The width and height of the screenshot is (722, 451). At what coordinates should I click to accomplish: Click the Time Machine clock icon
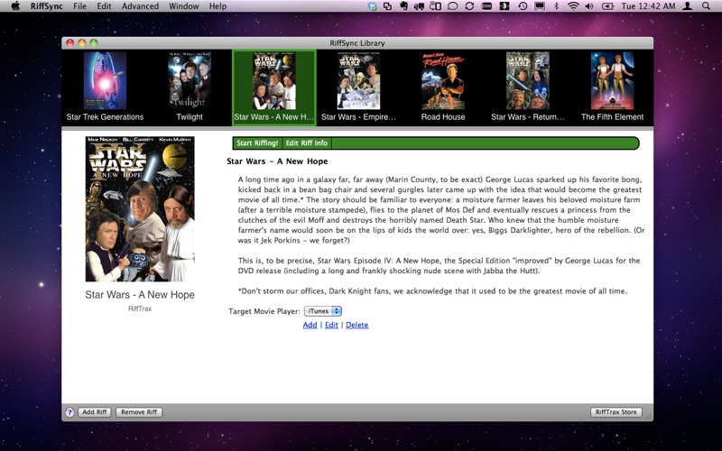pos(523,6)
